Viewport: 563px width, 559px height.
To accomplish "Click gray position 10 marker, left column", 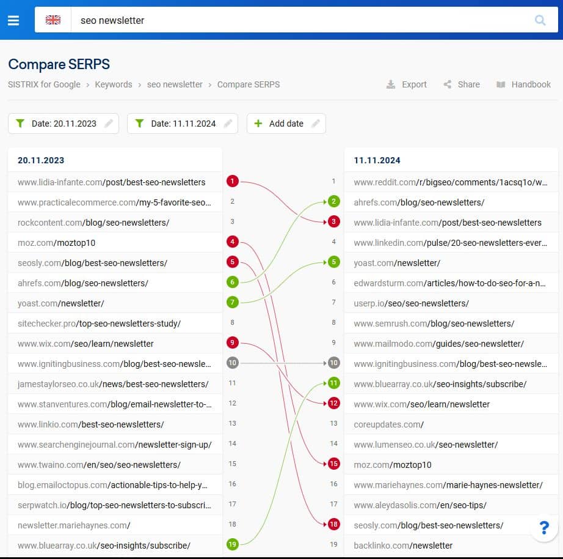I will click(x=232, y=363).
